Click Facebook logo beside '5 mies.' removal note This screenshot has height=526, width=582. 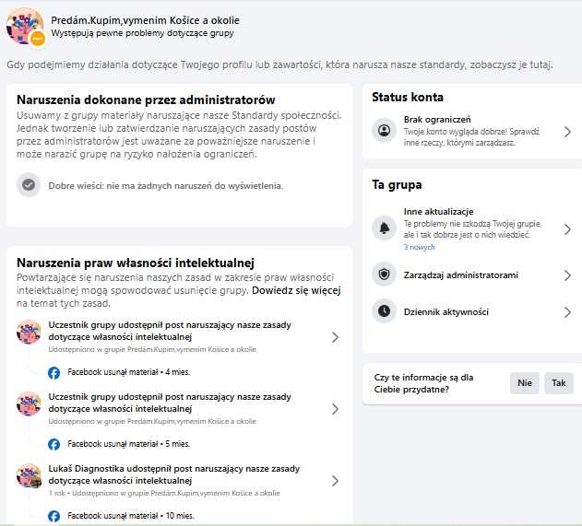54,444
